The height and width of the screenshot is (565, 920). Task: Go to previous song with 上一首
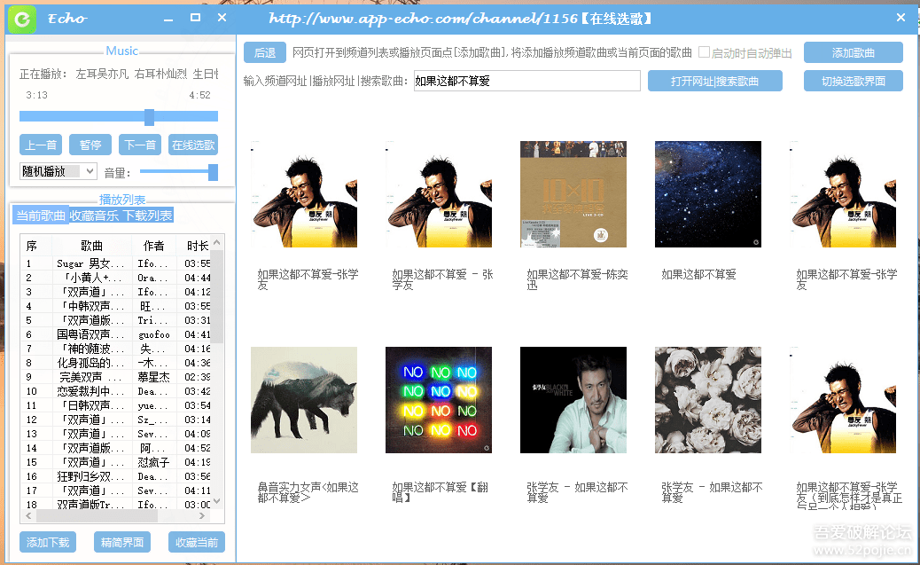(41, 145)
